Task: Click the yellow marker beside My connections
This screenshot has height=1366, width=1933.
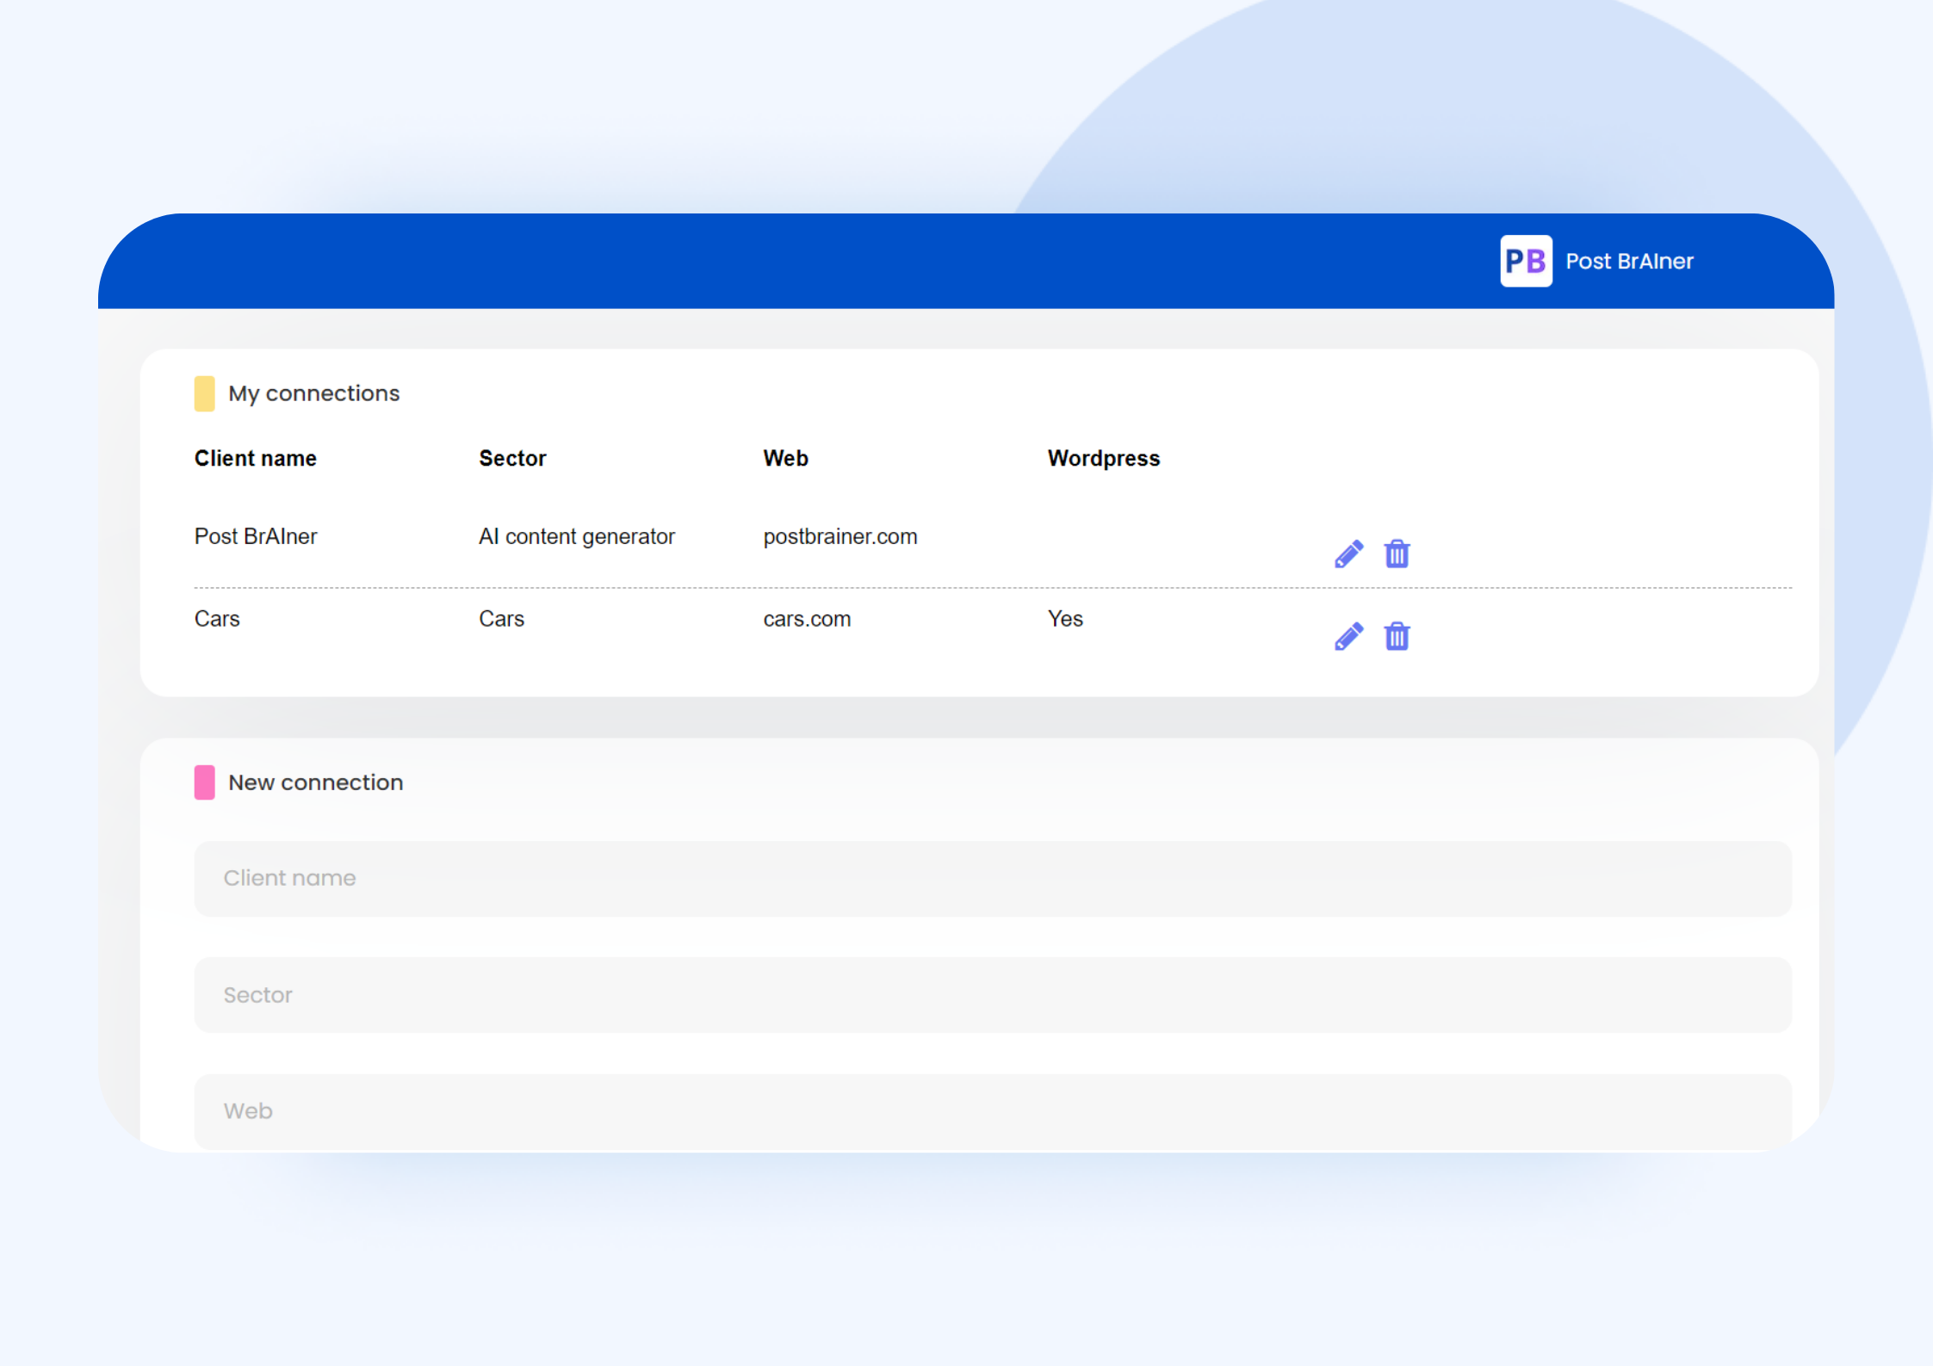Action: [204, 393]
